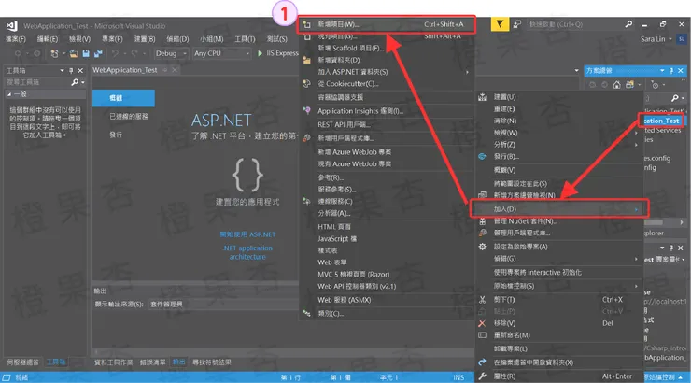Click the toolbox search magnifier icon
The height and width of the screenshot is (383, 691).
pyautogui.click(x=75, y=82)
